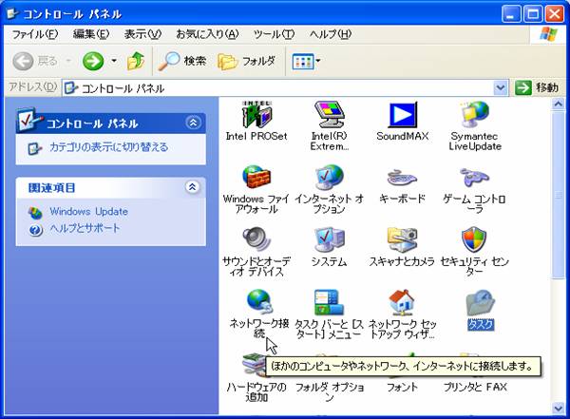Image resolution: width=570 pixels, height=419 pixels.
Task: Open the ハードウェアの追加 icon
Action: pos(255,366)
